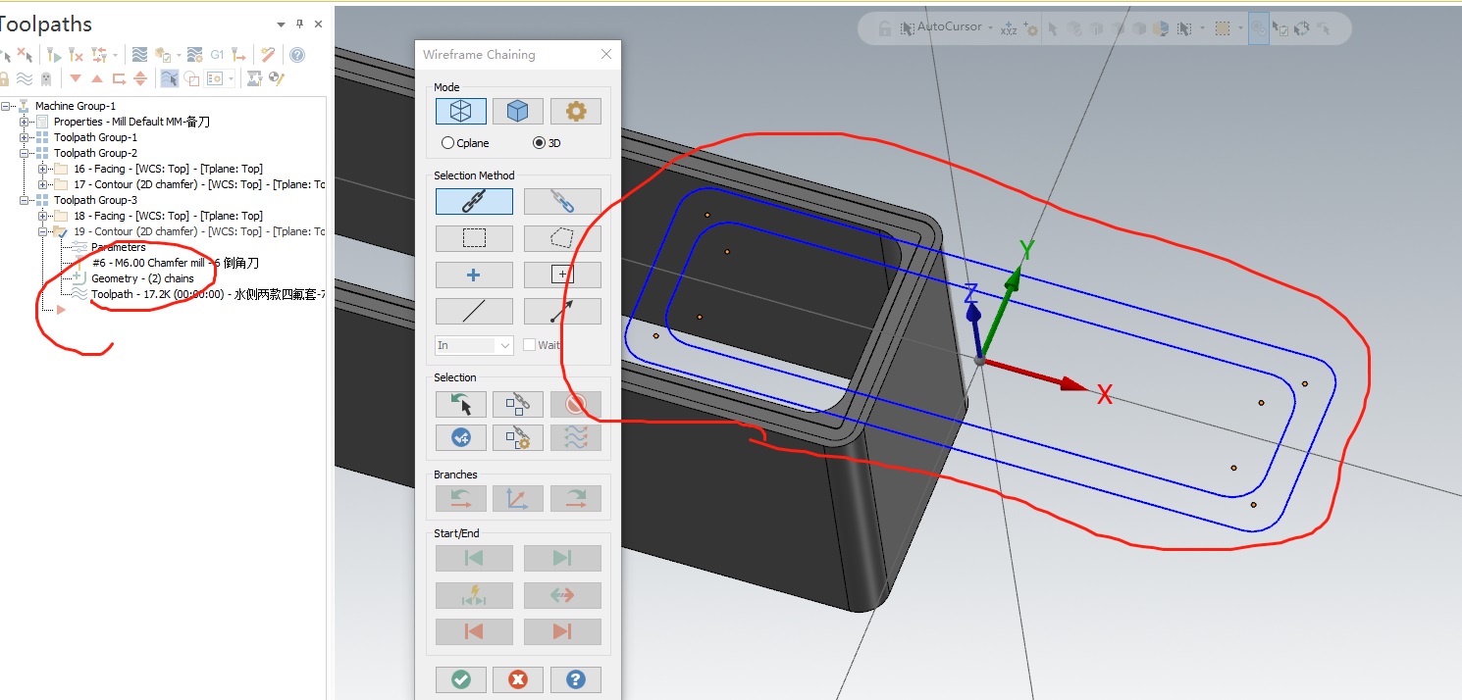The height and width of the screenshot is (700, 1462).
Task: Collapse Toolpath Group-2
Action: coord(25,153)
